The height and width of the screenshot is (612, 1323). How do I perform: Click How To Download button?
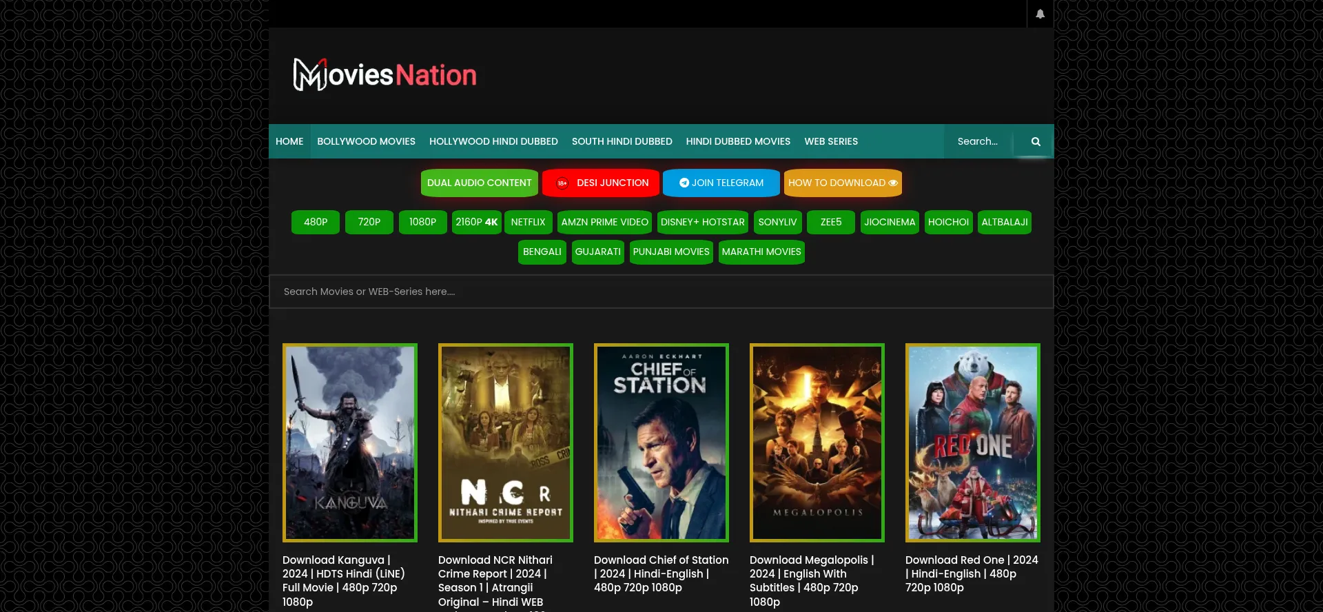pyautogui.click(x=843, y=183)
